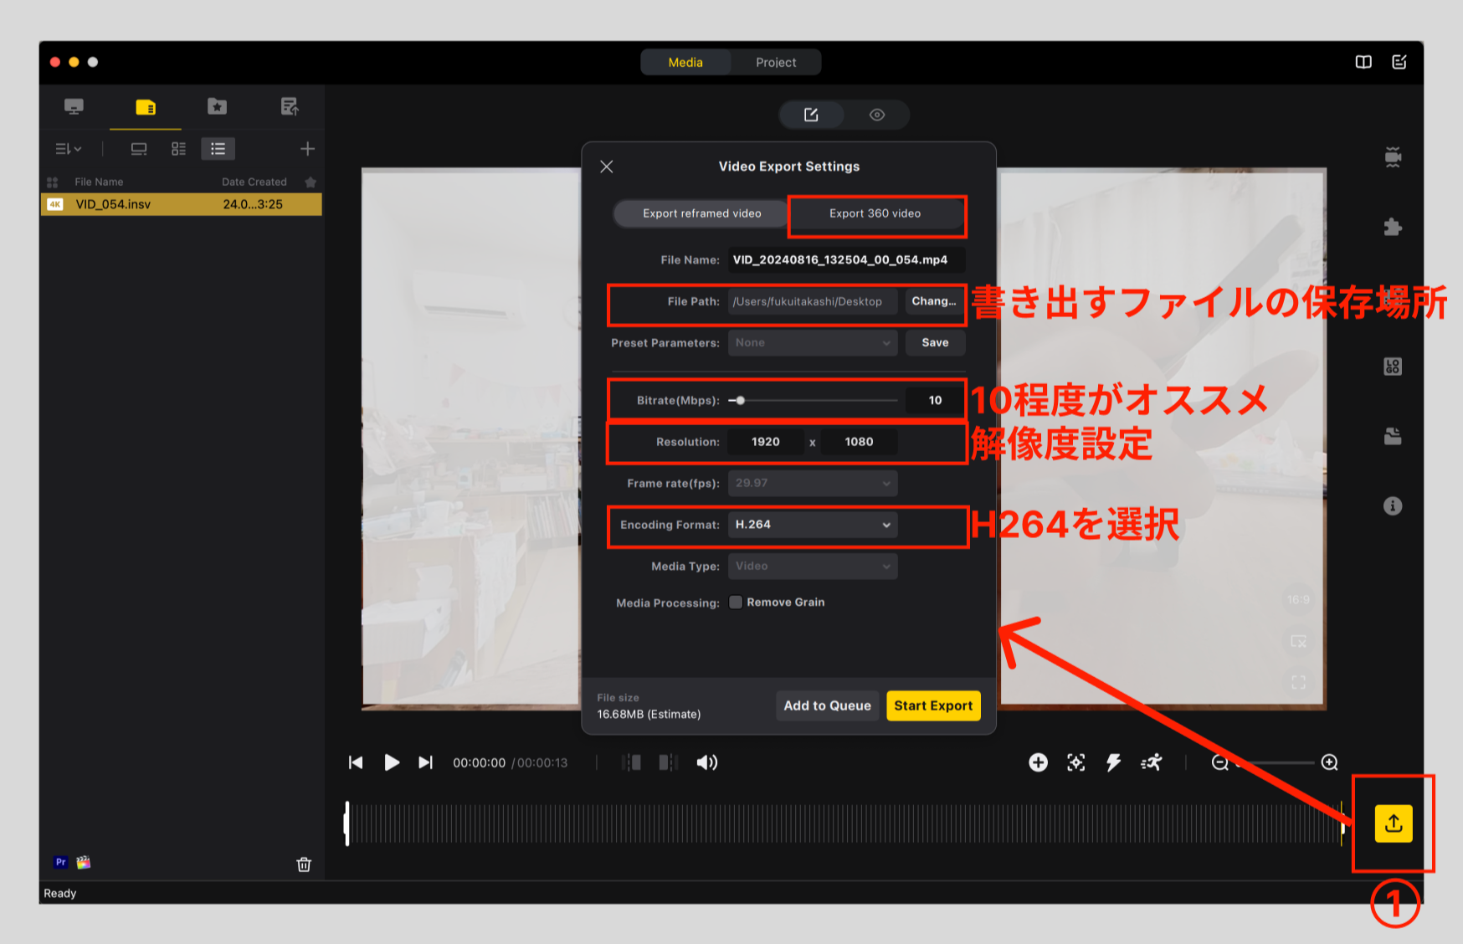The height and width of the screenshot is (944, 1463).
Task: Open the Media Type dropdown
Action: [813, 567]
